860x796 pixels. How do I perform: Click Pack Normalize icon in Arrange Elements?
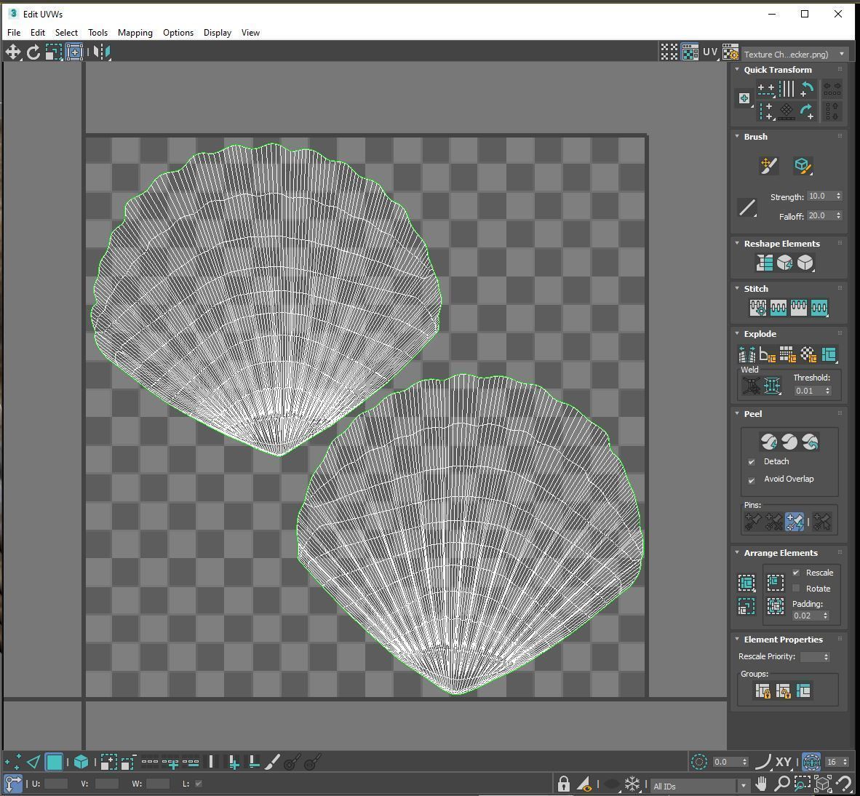point(775,605)
